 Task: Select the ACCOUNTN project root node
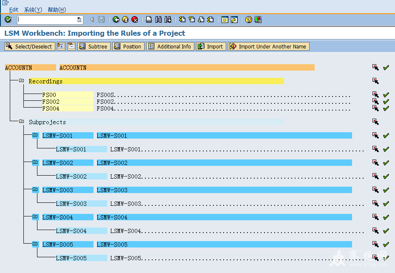(x=30, y=68)
